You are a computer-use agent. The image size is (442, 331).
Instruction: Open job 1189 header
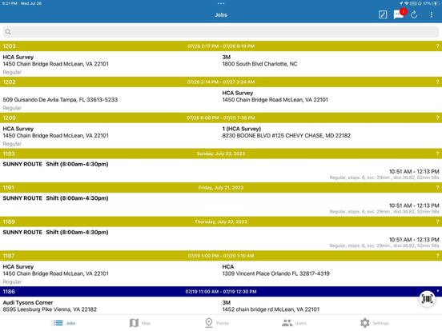click(x=221, y=221)
